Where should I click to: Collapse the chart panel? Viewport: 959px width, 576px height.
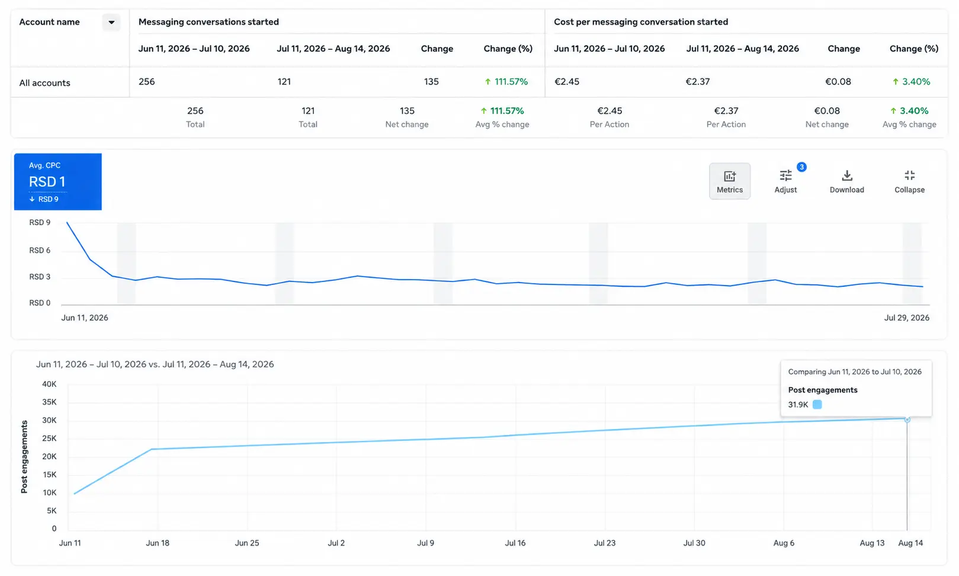(x=909, y=181)
